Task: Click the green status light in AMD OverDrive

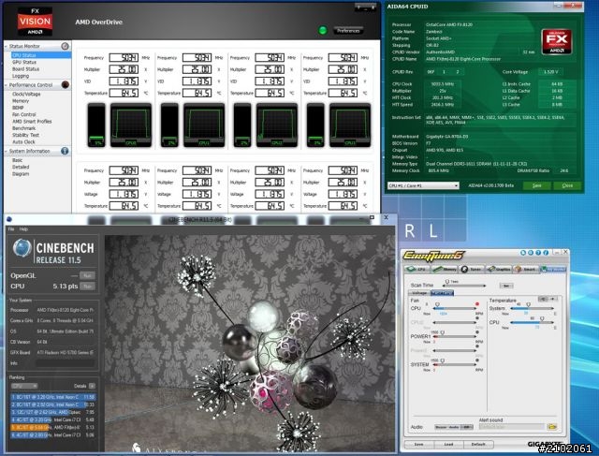Action: 323,30
